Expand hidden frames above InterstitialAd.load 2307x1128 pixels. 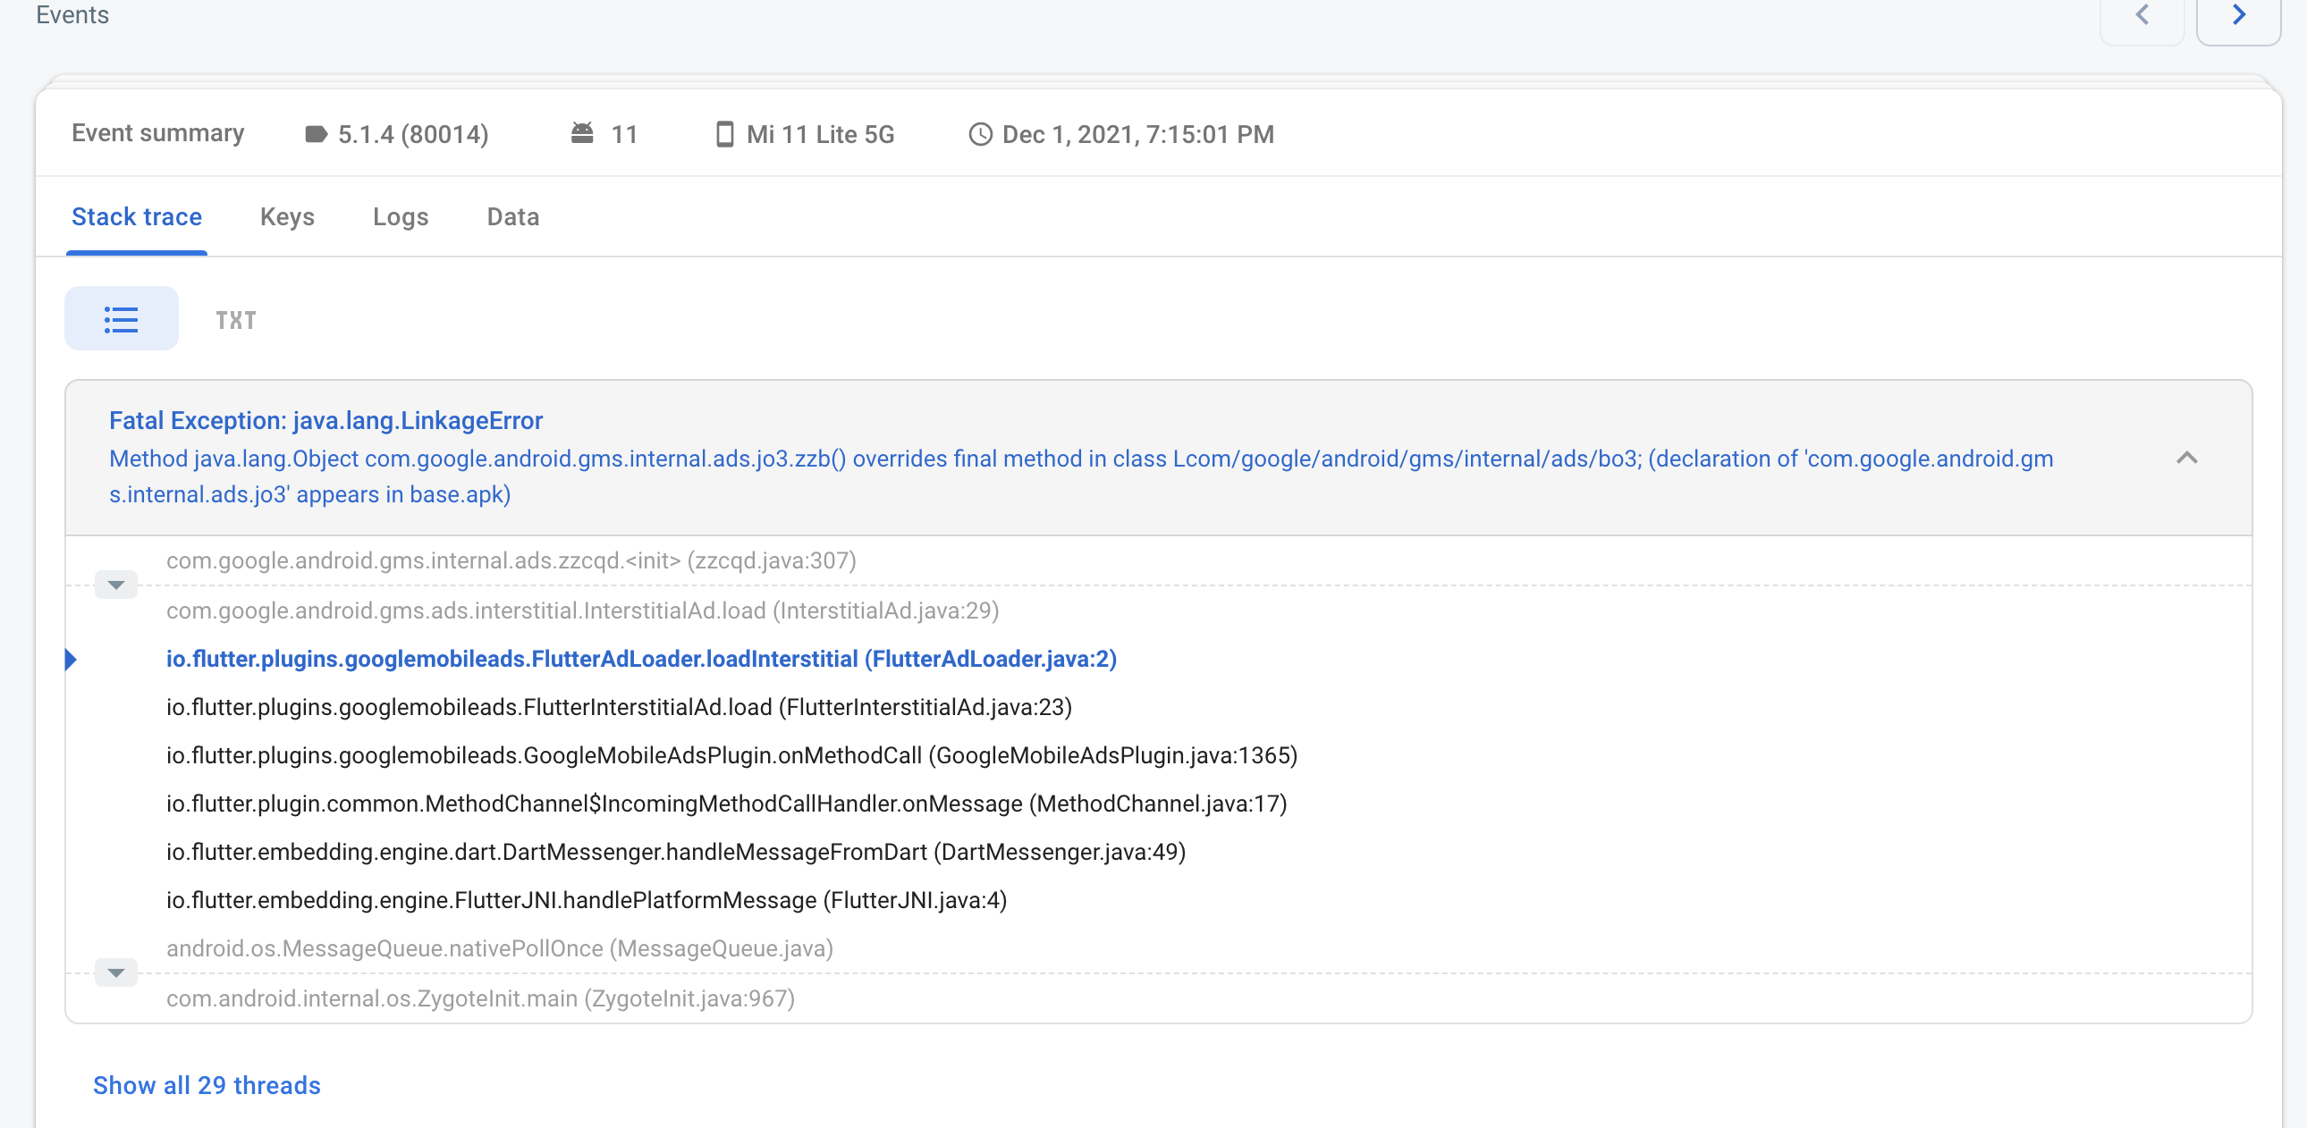[x=114, y=585]
